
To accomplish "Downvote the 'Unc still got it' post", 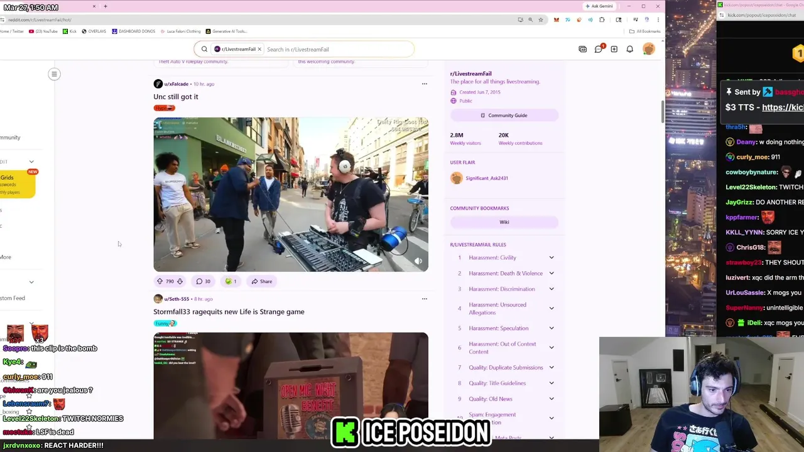I will tap(180, 281).
